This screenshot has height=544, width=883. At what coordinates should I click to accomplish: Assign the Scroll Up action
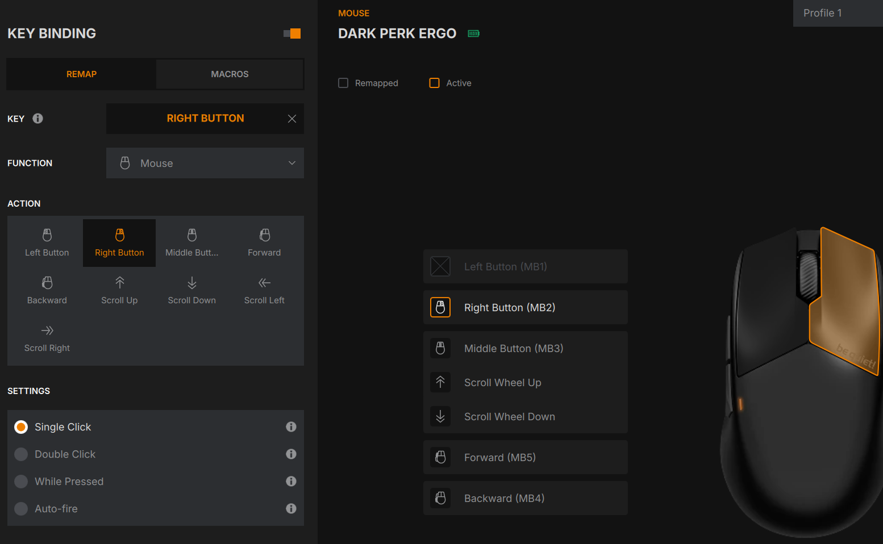pyautogui.click(x=119, y=291)
